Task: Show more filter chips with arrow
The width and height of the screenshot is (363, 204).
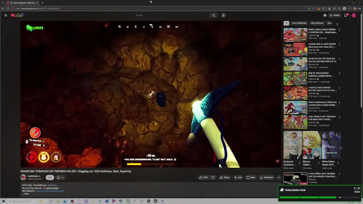Action: click(x=337, y=24)
